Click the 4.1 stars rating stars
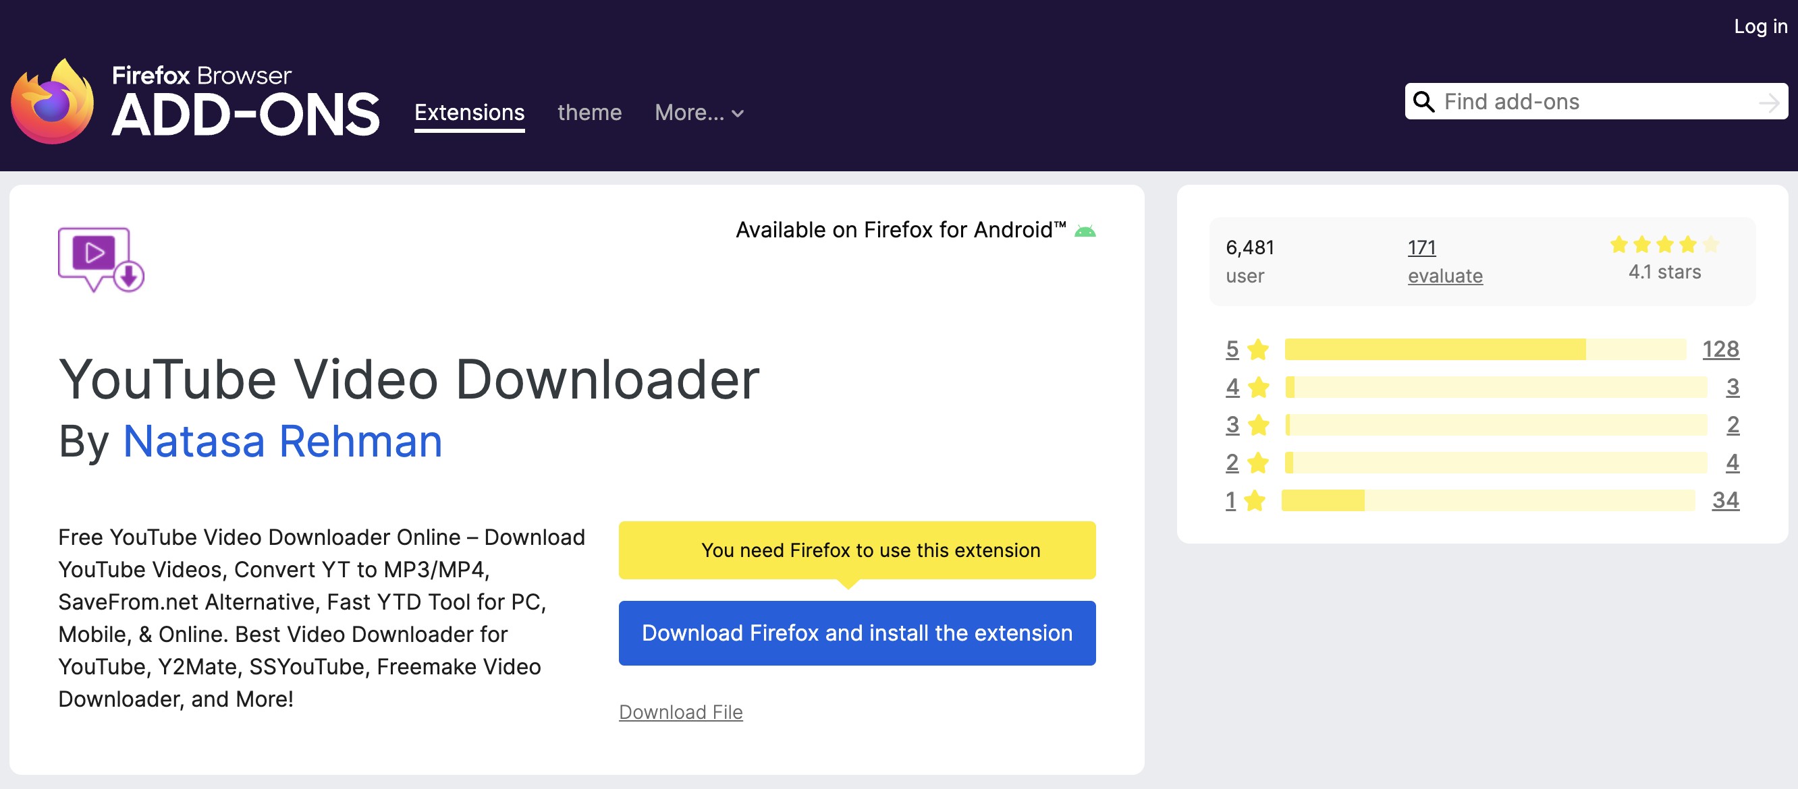This screenshot has width=1798, height=789. click(x=1664, y=245)
